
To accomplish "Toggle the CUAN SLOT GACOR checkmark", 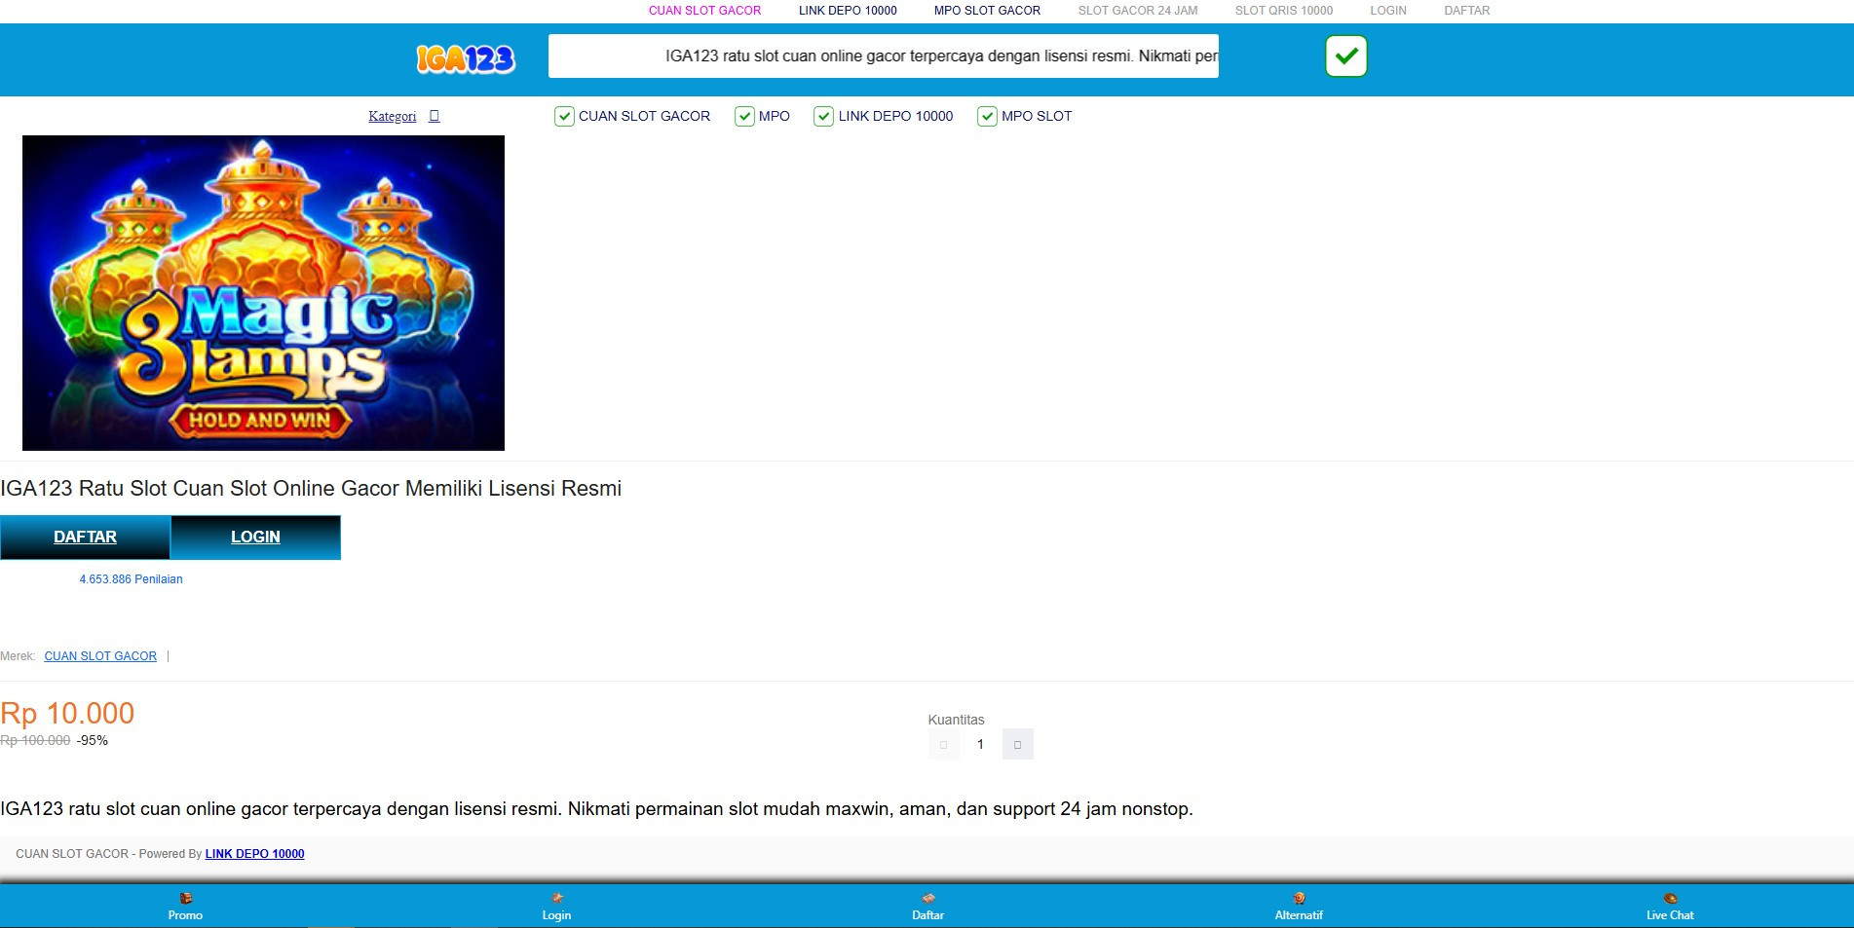I will click(x=564, y=117).
